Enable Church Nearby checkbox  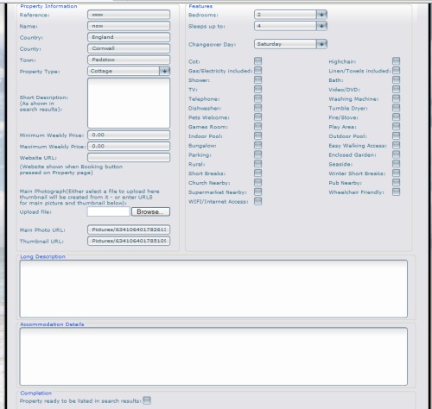point(258,182)
